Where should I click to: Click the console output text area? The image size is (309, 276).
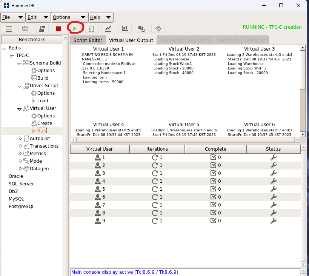185,272
